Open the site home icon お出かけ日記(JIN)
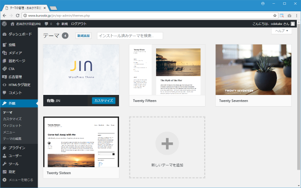This screenshot has height=188, width=301. click(x=13, y=24)
